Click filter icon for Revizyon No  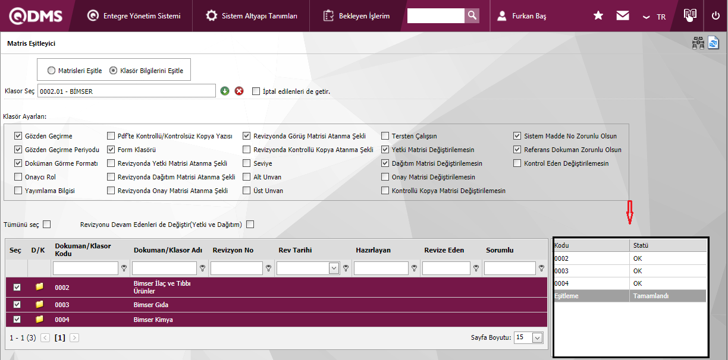[x=268, y=269]
